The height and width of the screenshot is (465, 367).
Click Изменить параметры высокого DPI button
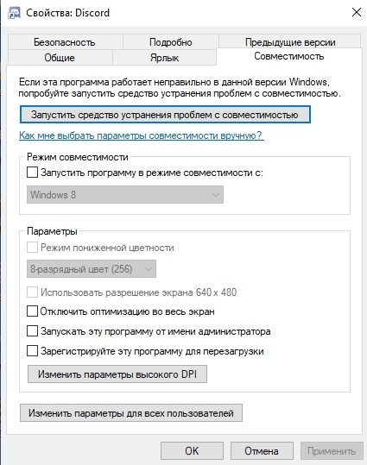pyautogui.click(x=117, y=374)
